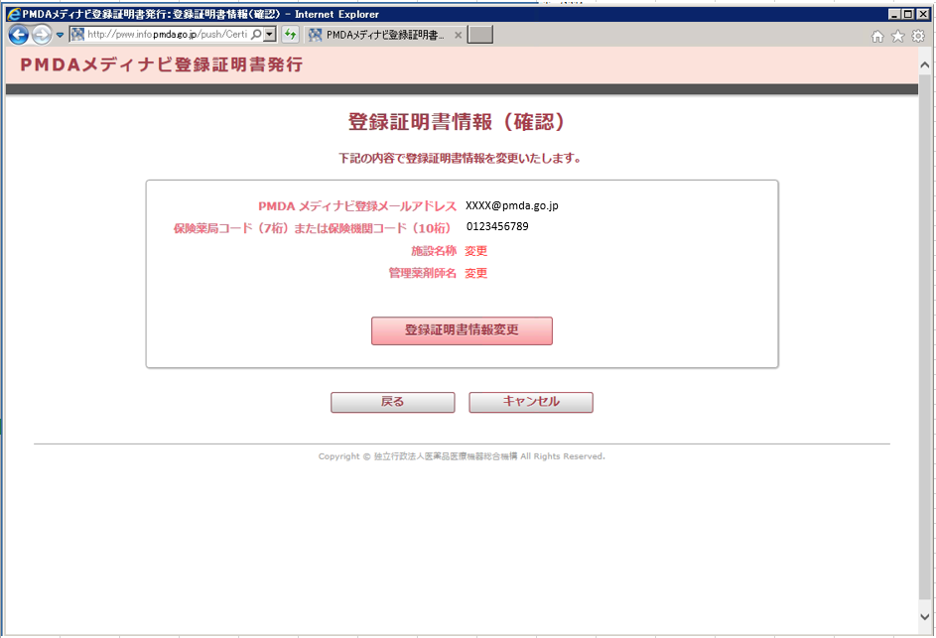Viewport: 936px width, 638px height.
Task: Click the 管理薬剤師名 value 変更
Action: point(475,273)
